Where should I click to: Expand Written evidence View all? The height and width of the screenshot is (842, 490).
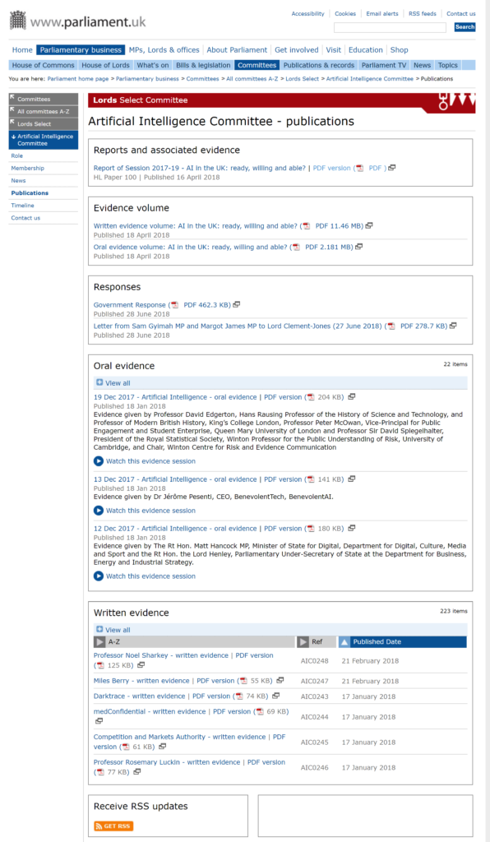point(113,629)
